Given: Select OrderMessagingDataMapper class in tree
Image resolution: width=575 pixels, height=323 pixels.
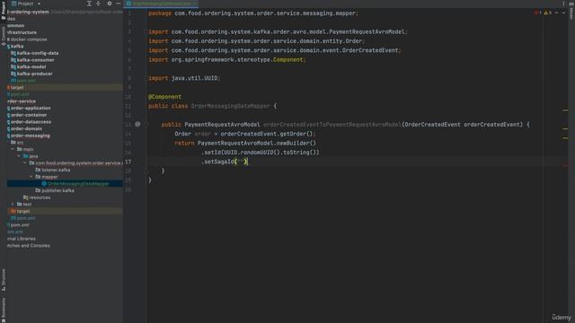Looking at the screenshot, I should (75, 183).
